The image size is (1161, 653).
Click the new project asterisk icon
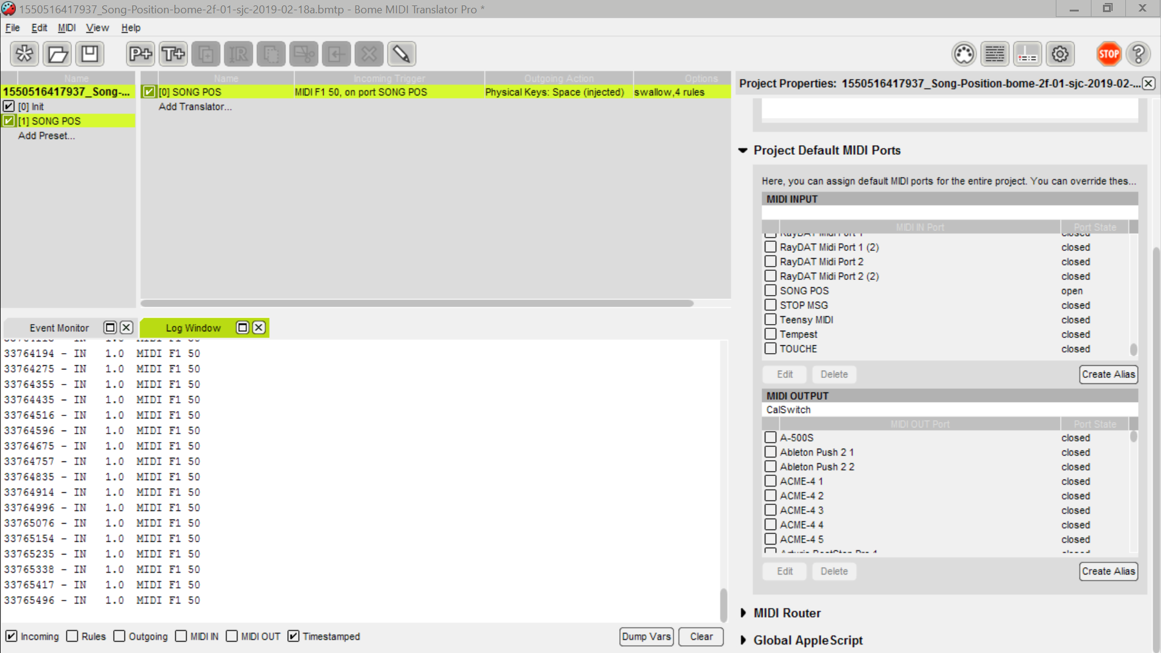pyautogui.click(x=25, y=54)
